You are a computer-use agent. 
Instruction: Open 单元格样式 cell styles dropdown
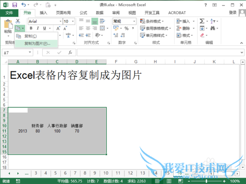154,35
